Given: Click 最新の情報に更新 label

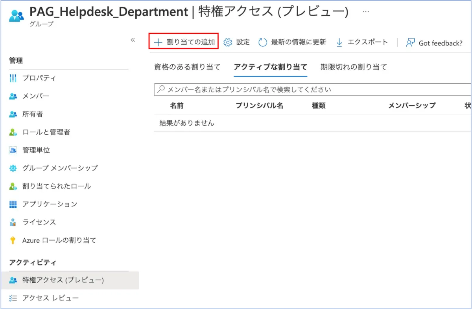Looking at the screenshot, I should tap(299, 42).
